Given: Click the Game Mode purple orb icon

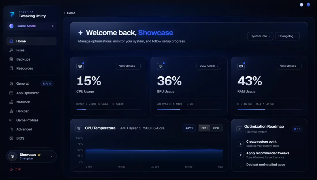Looking at the screenshot, I should click(11, 26).
